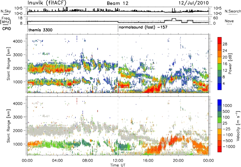Click the "04:00" time axis tick label
241x167 pixels.
(57, 161)
